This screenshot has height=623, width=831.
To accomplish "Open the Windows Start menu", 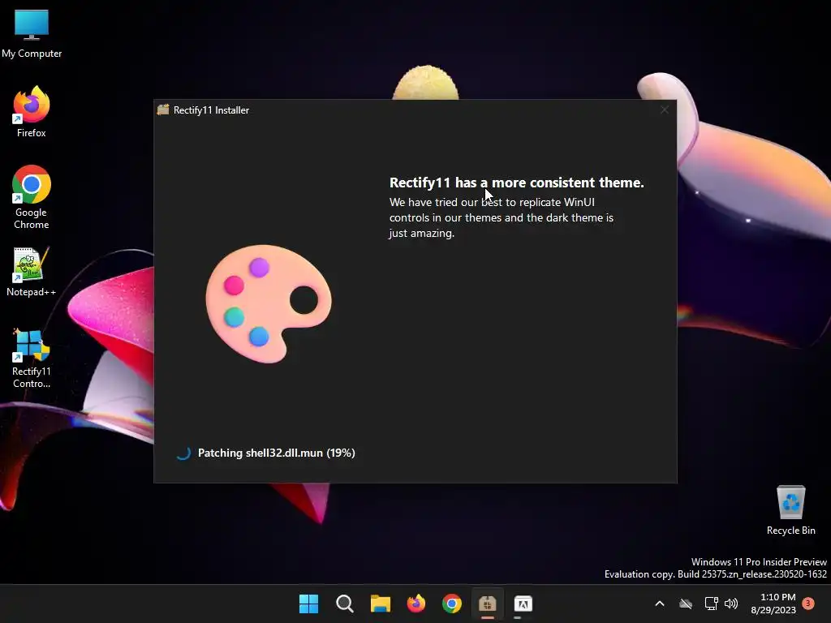I will click(308, 604).
